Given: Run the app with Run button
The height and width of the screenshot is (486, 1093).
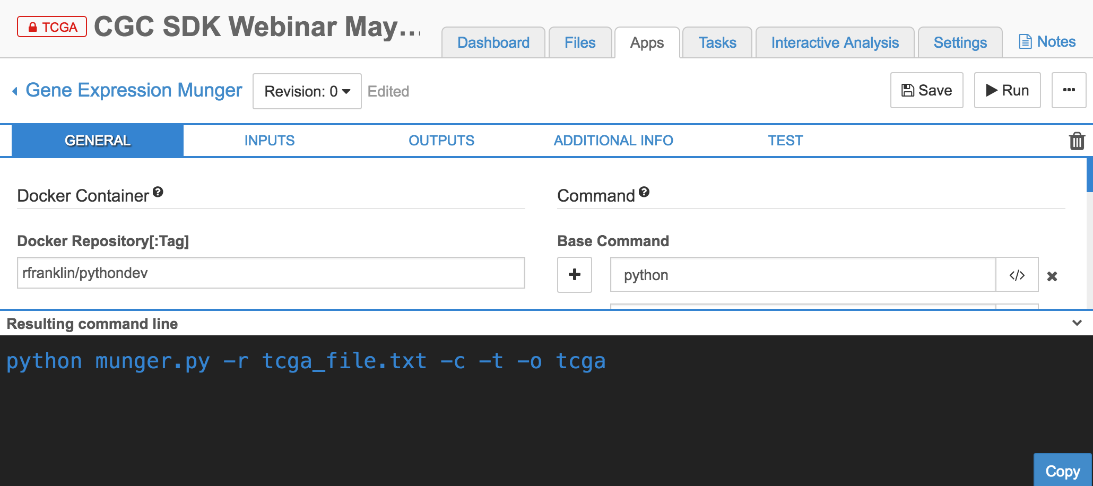Looking at the screenshot, I should point(1008,90).
